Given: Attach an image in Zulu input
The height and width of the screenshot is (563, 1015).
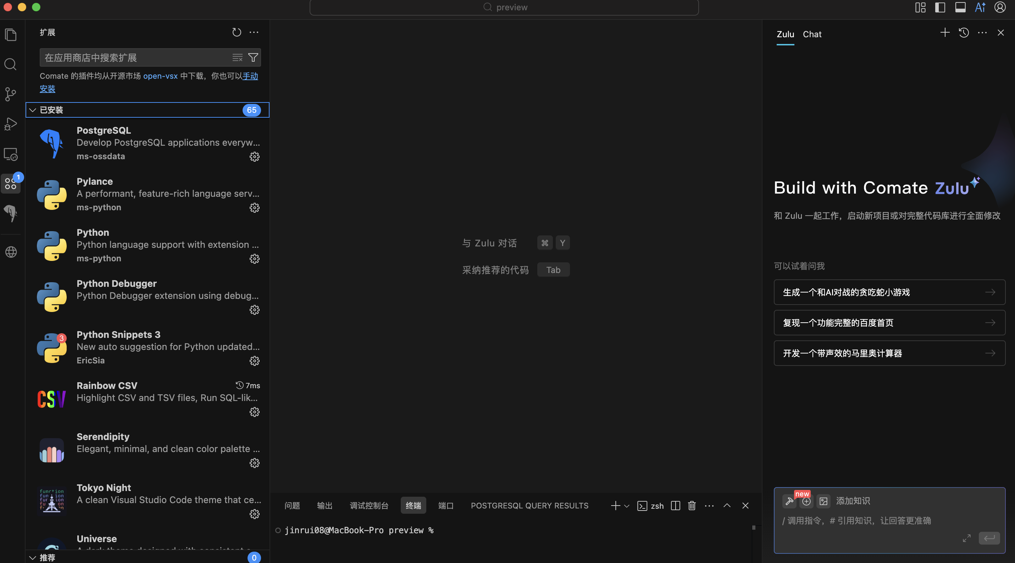Looking at the screenshot, I should [823, 501].
